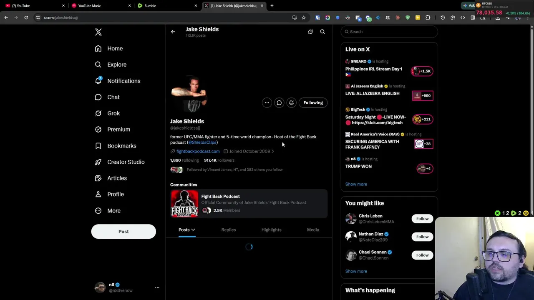Message Jake Shields via chat bubble icon

[x=279, y=102]
